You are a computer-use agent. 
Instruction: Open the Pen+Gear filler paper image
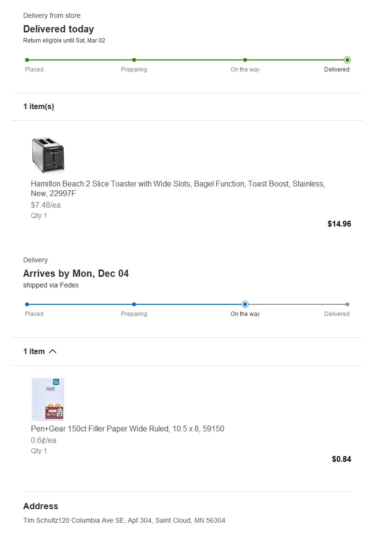coord(48,400)
